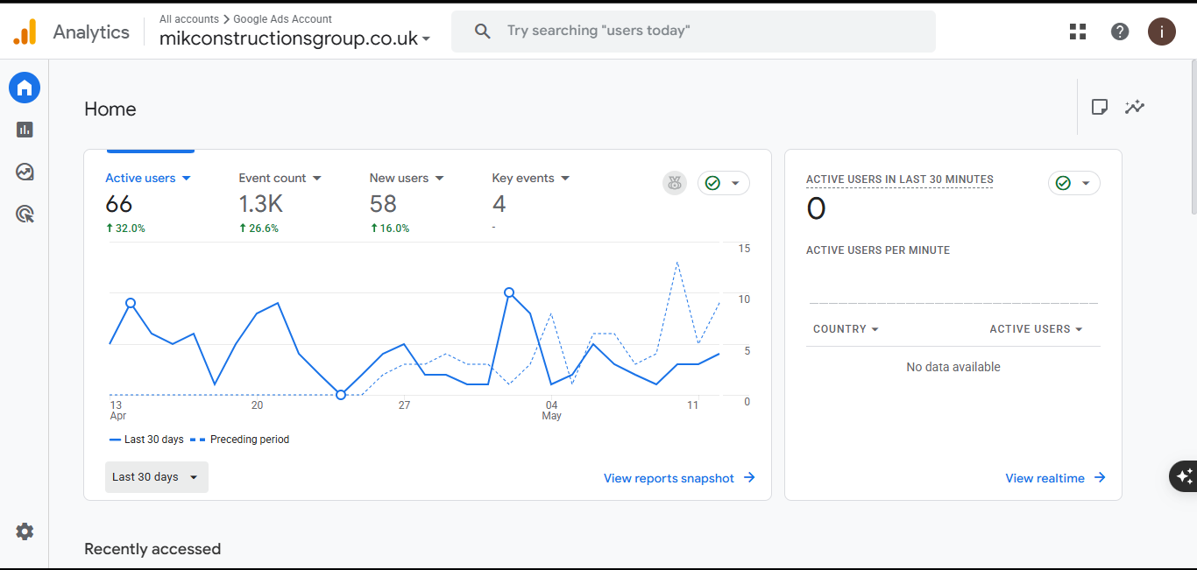
Task: Open the Reports icon in sidebar
Action: 25,130
